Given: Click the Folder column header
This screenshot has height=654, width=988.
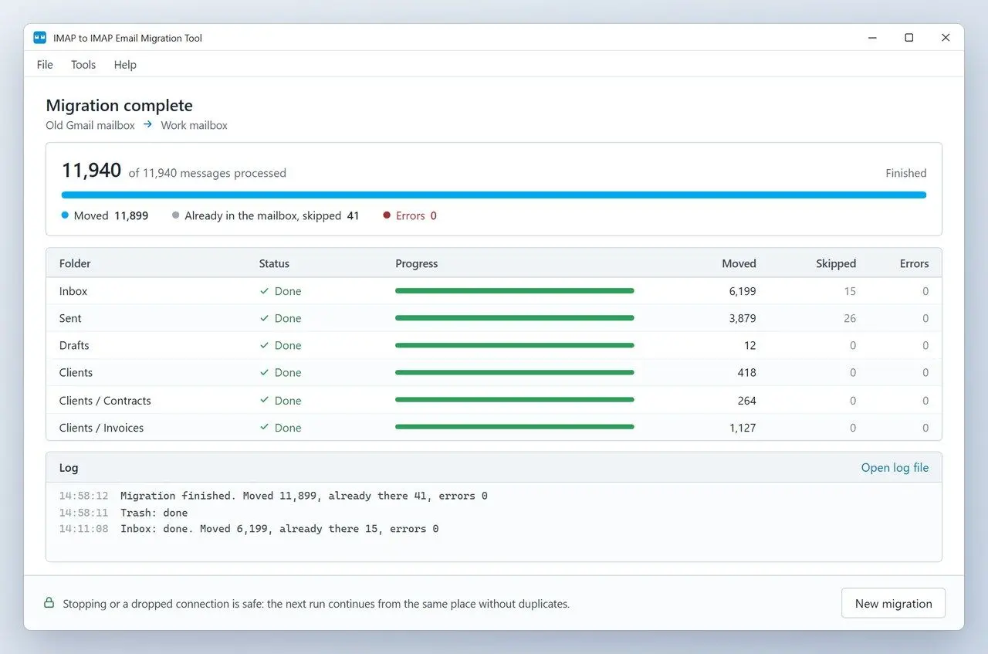Looking at the screenshot, I should tap(75, 263).
